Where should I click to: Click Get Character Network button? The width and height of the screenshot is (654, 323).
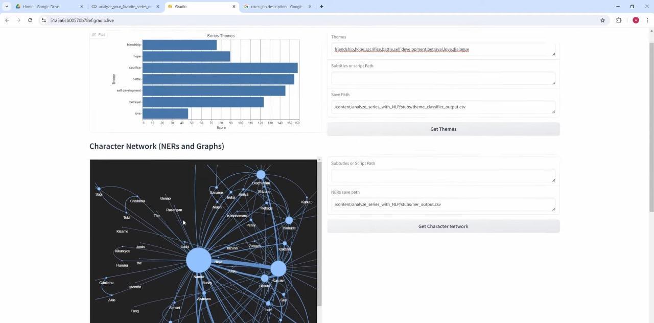[x=443, y=226]
